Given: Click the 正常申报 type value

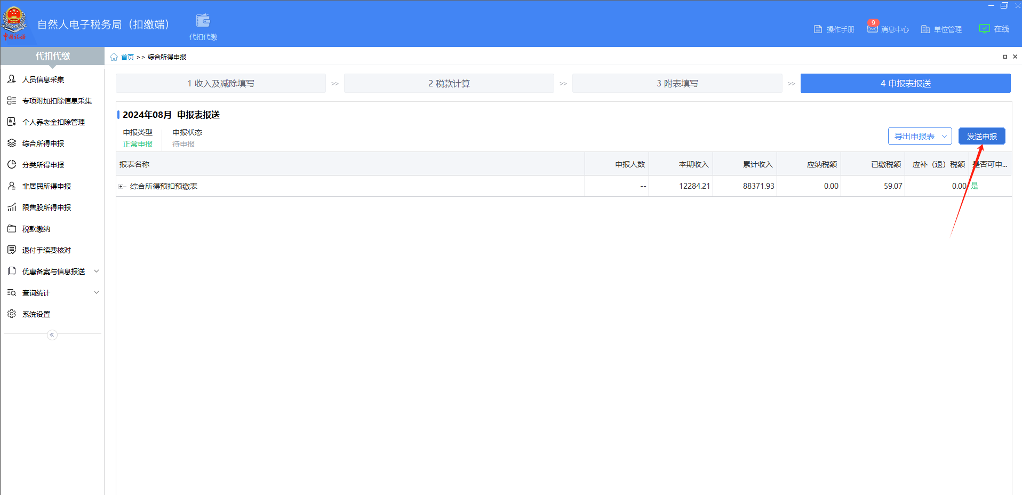Looking at the screenshot, I should (138, 144).
